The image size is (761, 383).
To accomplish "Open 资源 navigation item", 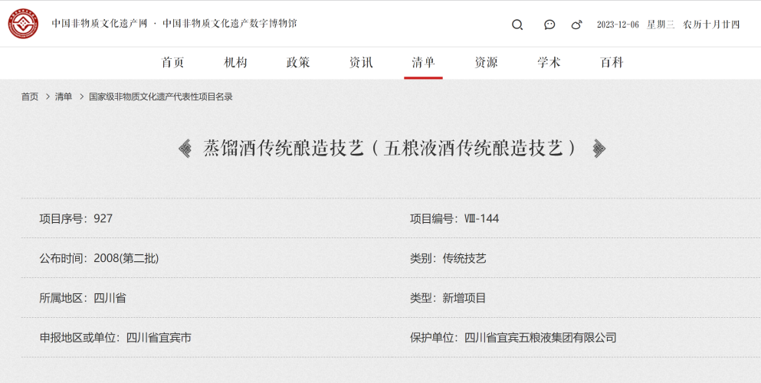I will pos(486,63).
